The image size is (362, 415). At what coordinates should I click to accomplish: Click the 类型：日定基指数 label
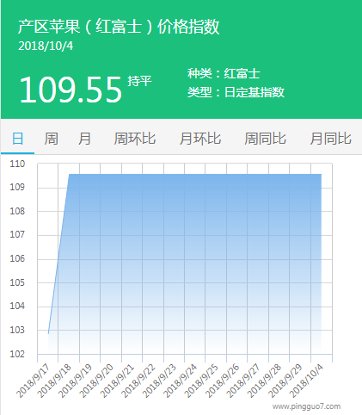click(236, 92)
